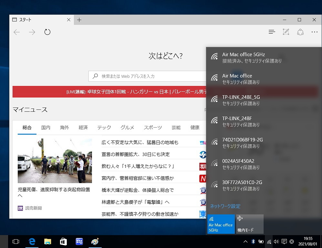Select the スポーツ news tab
This screenshot has height=248, width=322.
[x=153, y=127]
